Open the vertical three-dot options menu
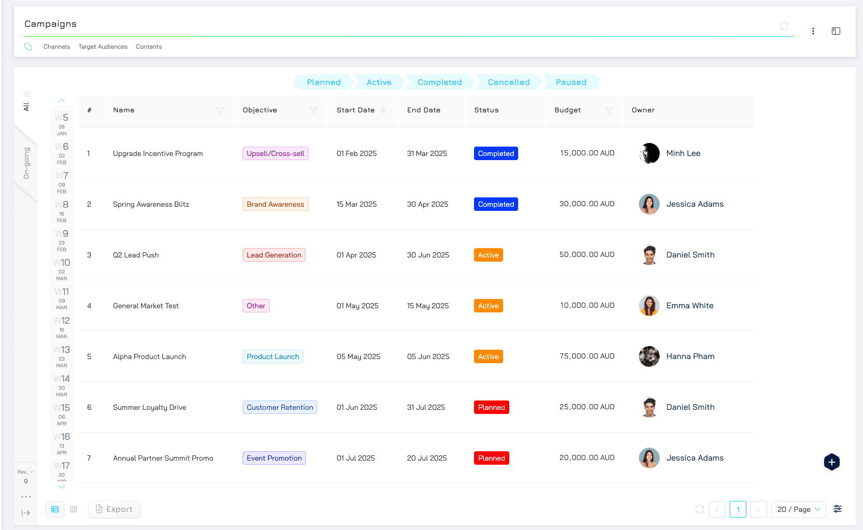Viewport: 863px width, 530px height. coord(813,31)
